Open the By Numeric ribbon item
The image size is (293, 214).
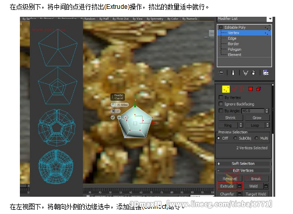189,19
